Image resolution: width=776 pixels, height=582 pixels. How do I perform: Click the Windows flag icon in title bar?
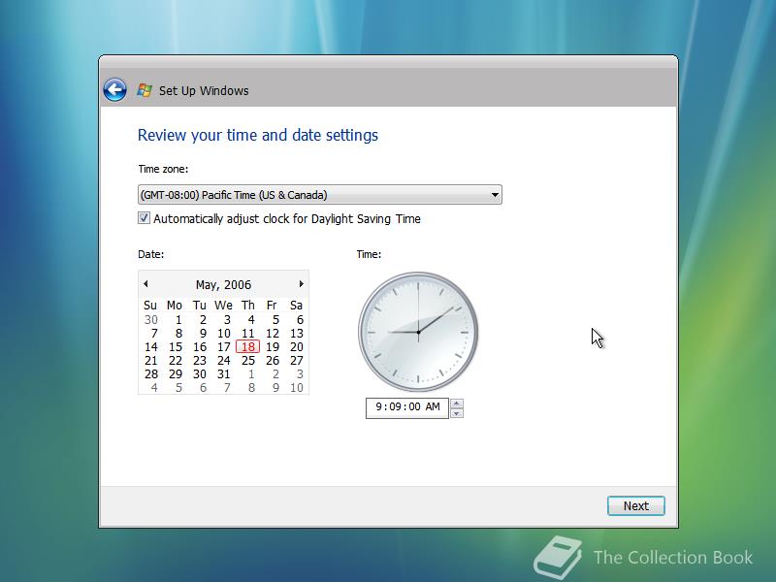click(144, 90)
